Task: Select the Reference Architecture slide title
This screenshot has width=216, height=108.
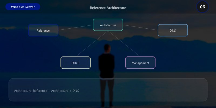Action: (x=108, y=8)
